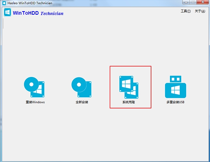The width and height of the screenshot is (210, 162).
Task: Launch the 系统克隆 (System Clone) icon
Action: [129, 87]
